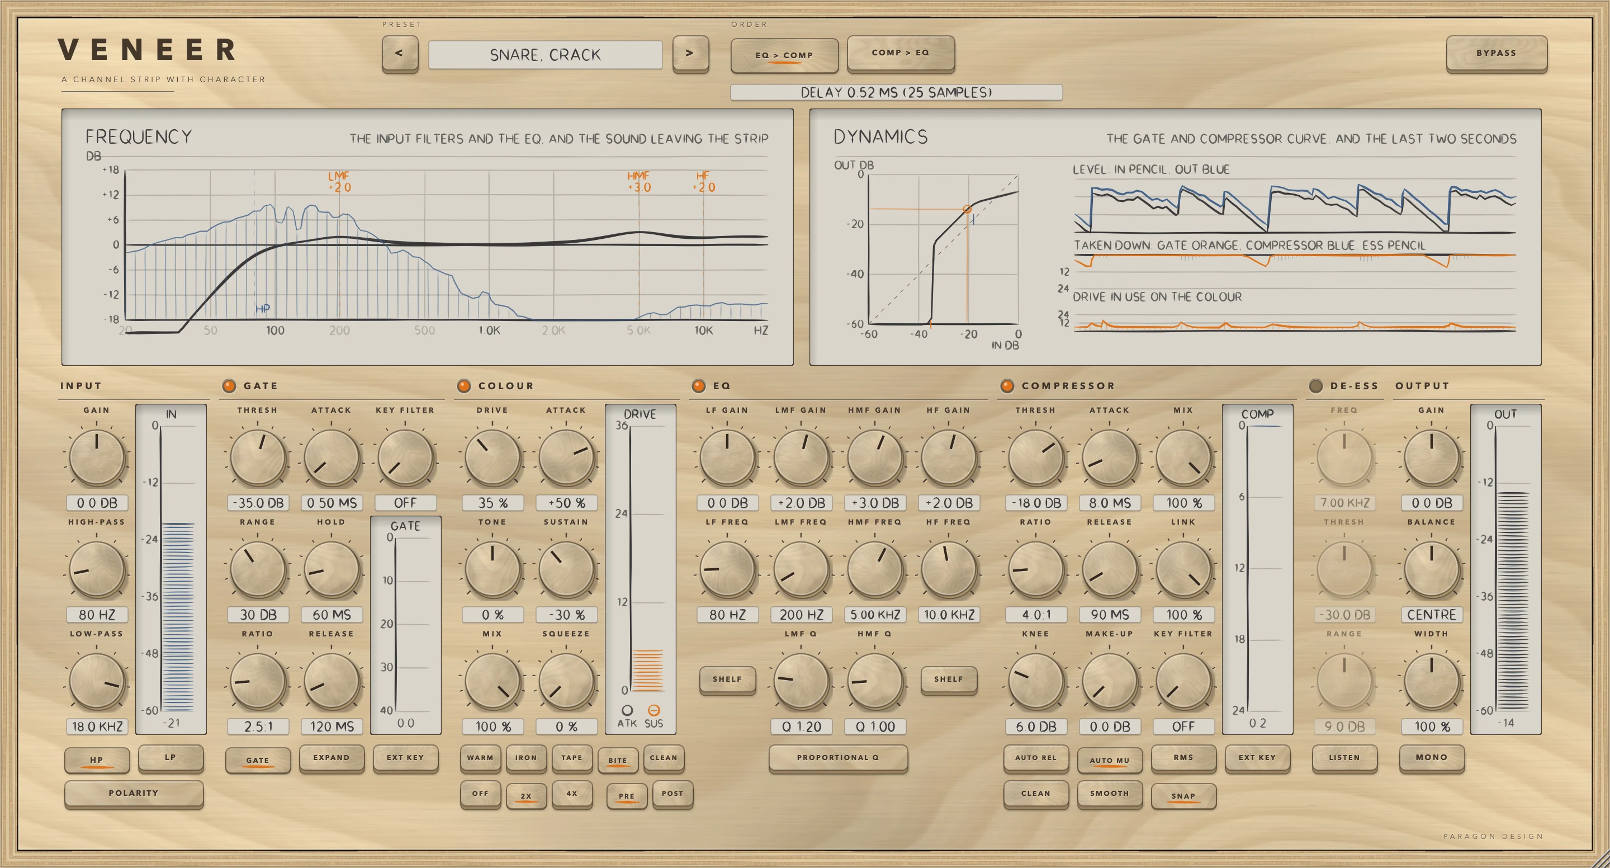Click the compressor MAKE-UP value 0.0 DB
This screenshot has width=1610, height=868.
click(1109, 727)
